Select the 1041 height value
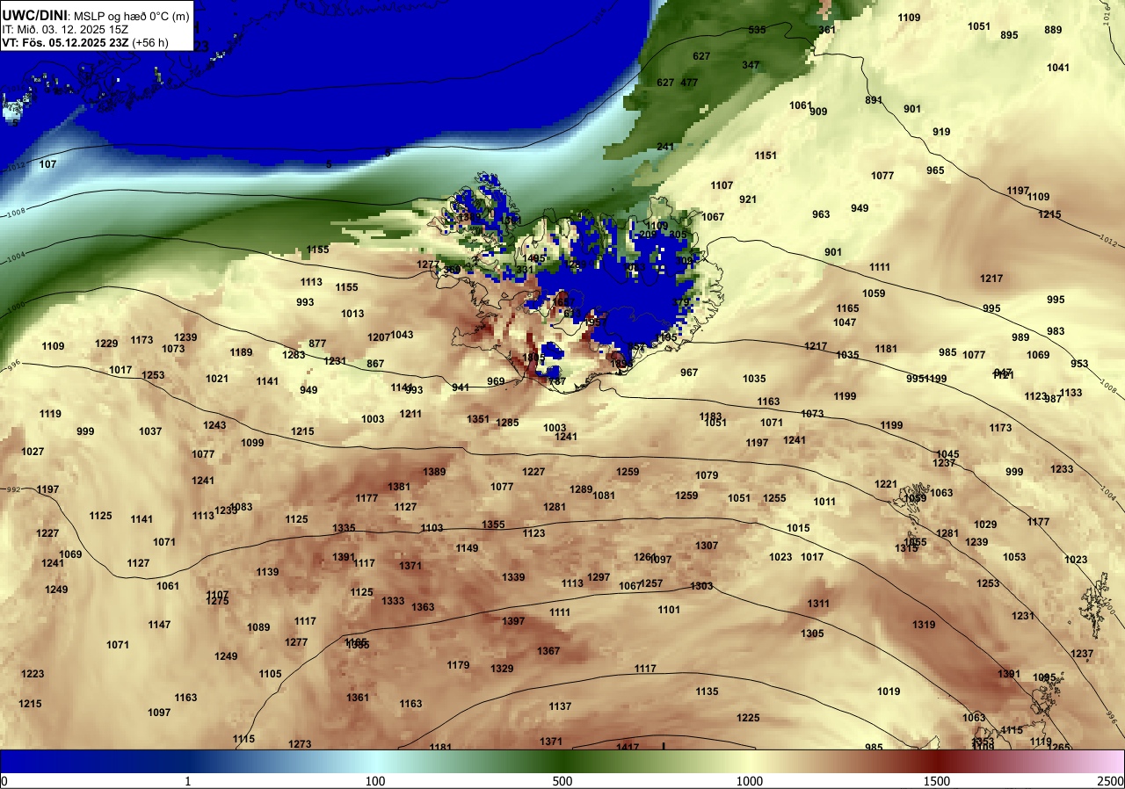The image size is (1125, 789). coord(1058,68)
